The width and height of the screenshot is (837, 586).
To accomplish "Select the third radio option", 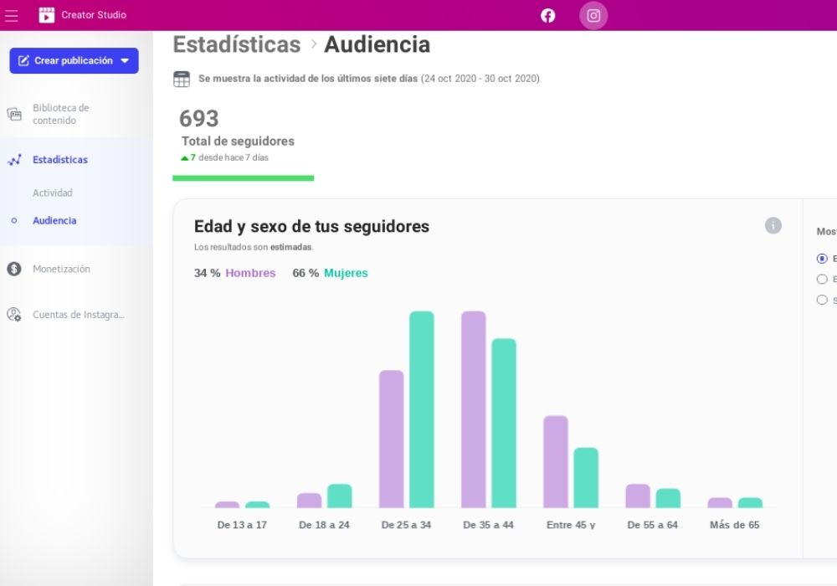I will [822, 300].
